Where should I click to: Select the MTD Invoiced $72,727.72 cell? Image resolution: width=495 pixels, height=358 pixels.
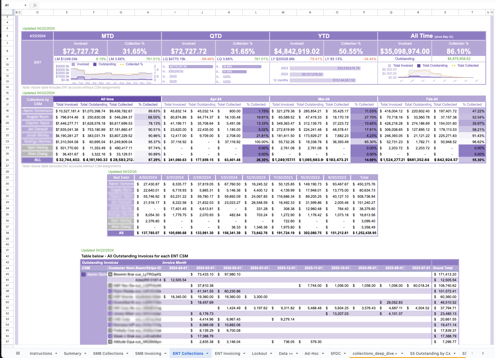tap(81, 51)
